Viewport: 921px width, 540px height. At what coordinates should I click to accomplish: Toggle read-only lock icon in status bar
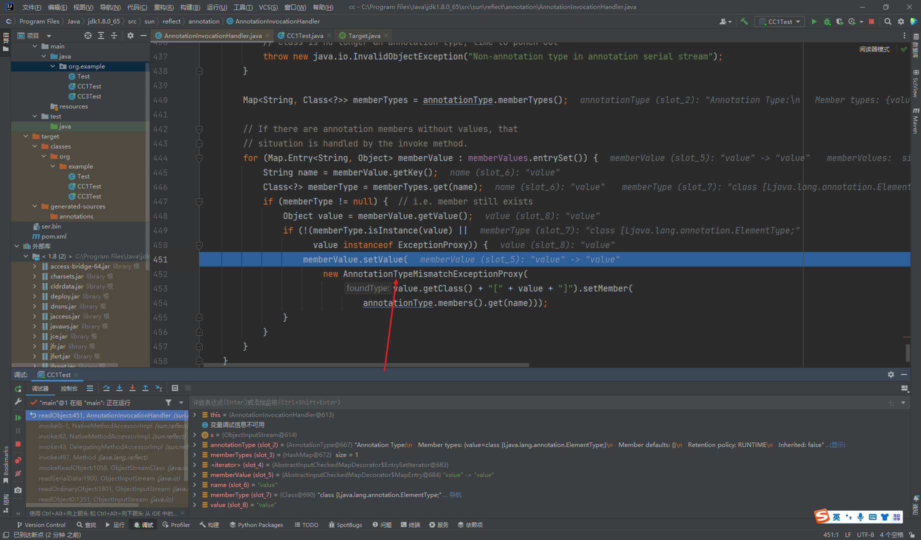(912, 534)
